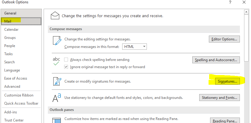
Task: Open the Calendar options category
Action: pyautogui.click(x=21, y=30)
